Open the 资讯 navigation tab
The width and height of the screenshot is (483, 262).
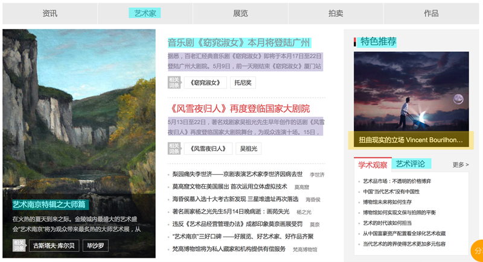[x=50, y=13]
